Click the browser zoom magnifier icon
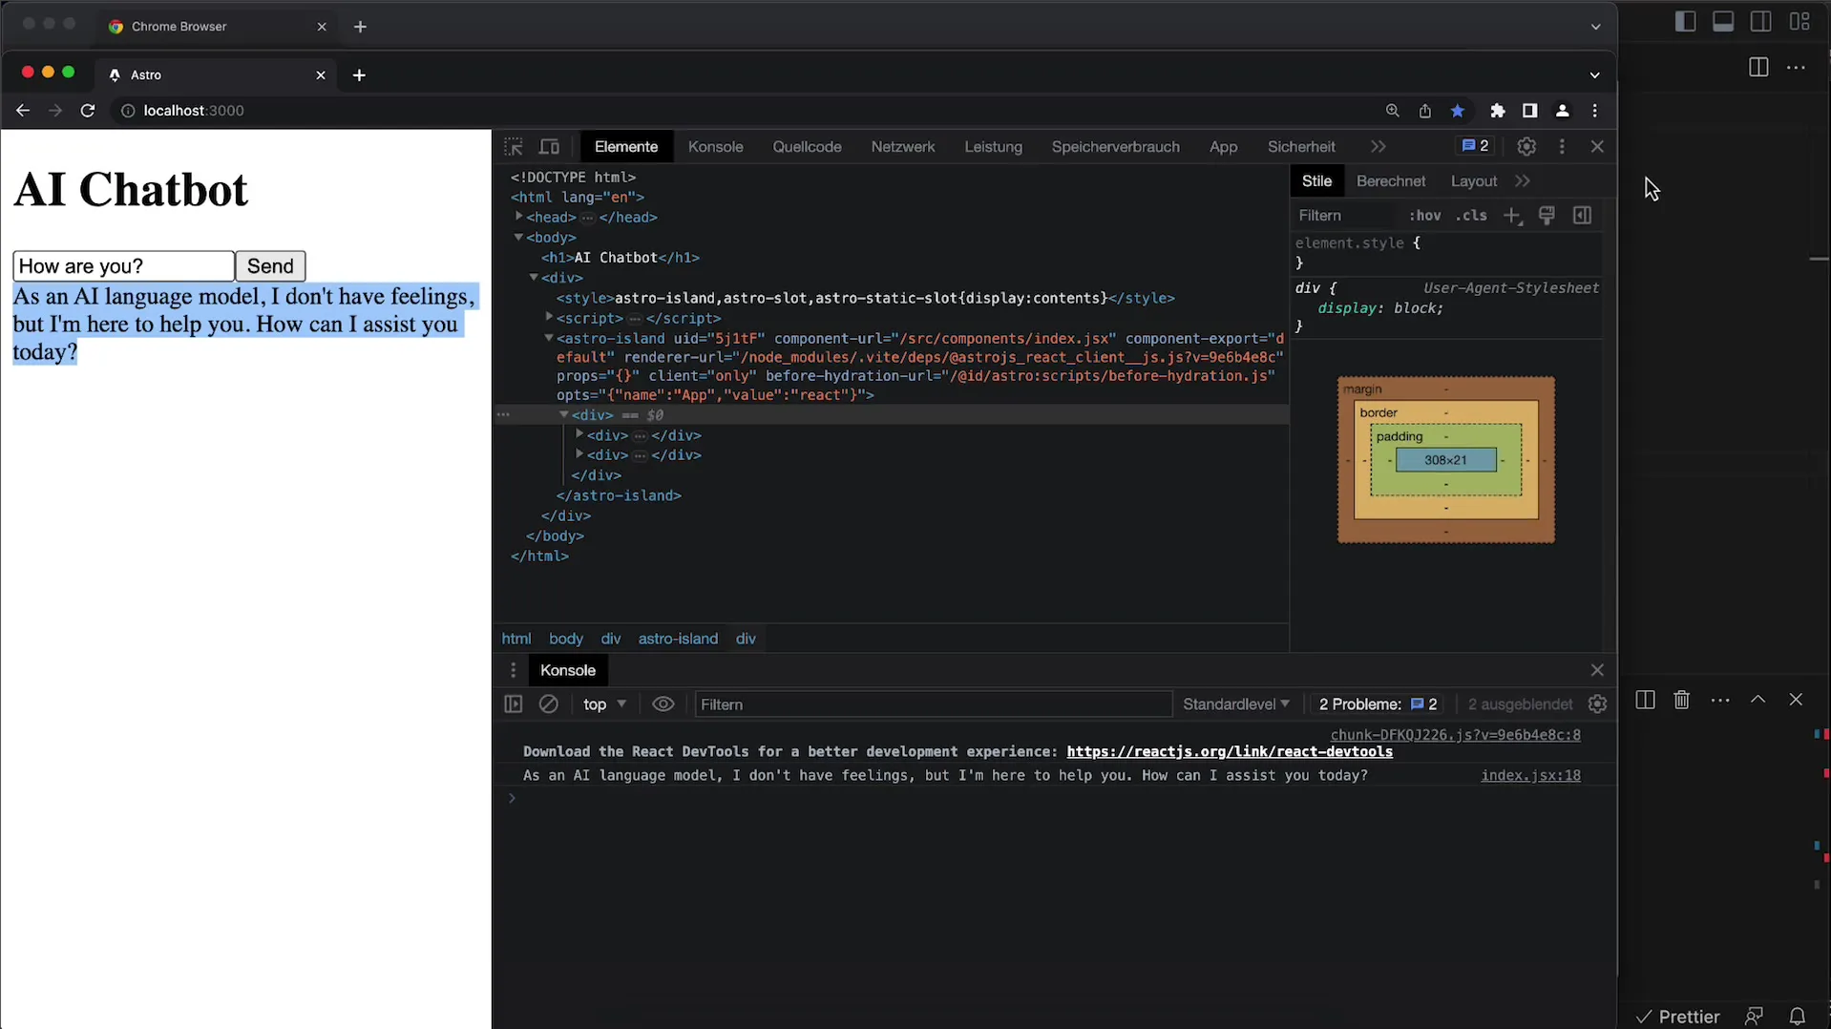The width and height of the screenshot is (1831, 1029). click(x=1393, y=111)
